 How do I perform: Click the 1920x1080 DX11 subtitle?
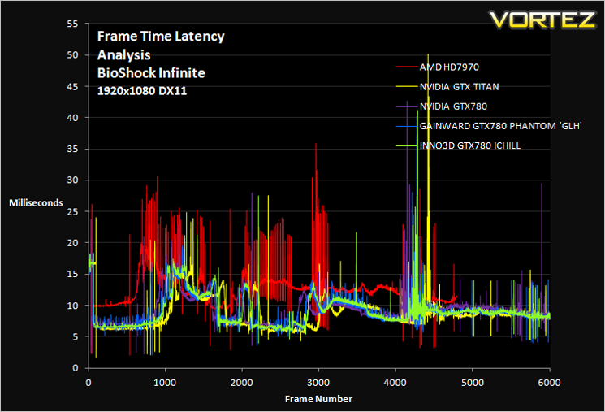(141, 91)
